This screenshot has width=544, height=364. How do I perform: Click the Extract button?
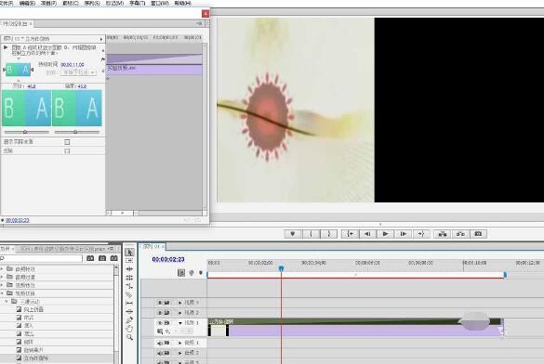460,234
